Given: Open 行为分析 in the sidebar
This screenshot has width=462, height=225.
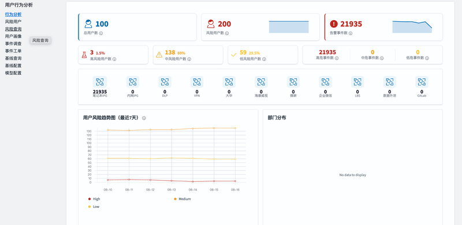Looking at the screenshot, I should click(x=13, y=14).
